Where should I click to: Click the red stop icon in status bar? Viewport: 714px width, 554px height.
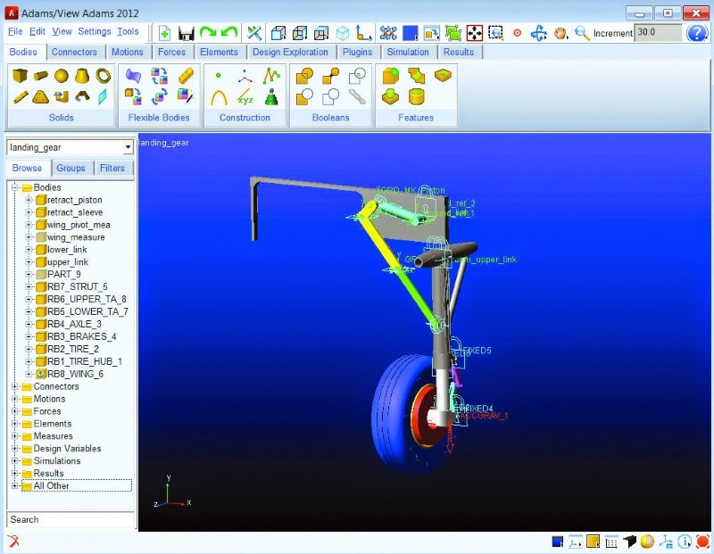tap(702, 542)
